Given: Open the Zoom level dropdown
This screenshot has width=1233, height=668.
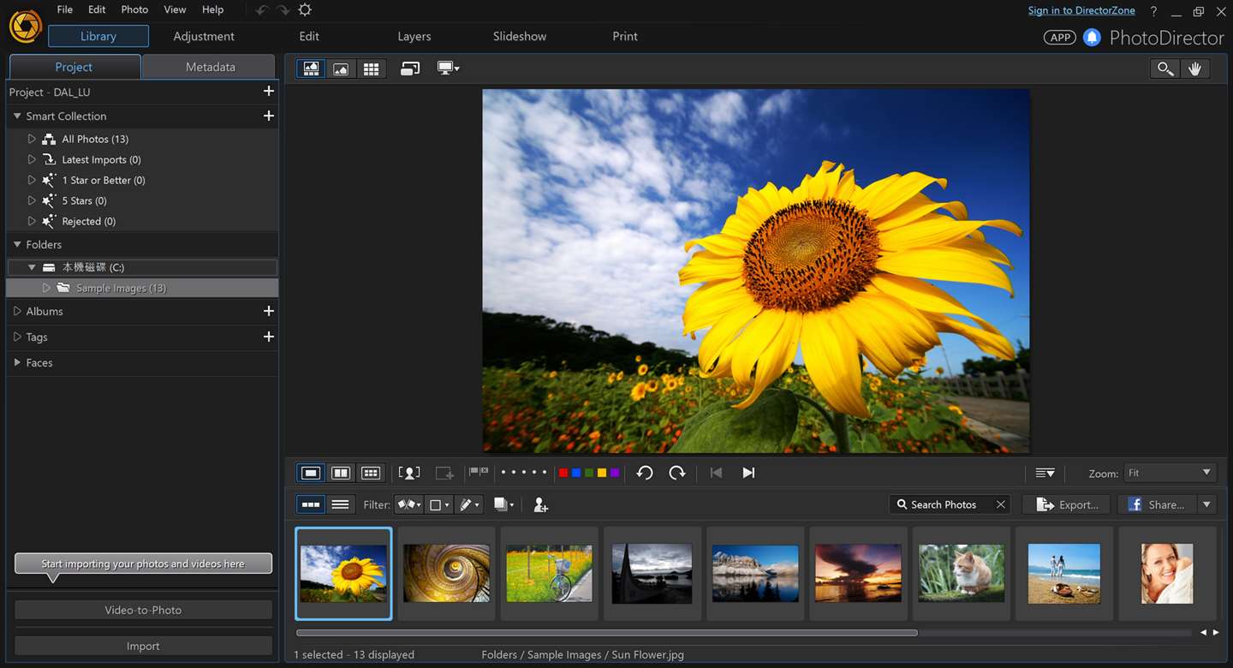Looking at the screenshot, I should pos(1170,473).
